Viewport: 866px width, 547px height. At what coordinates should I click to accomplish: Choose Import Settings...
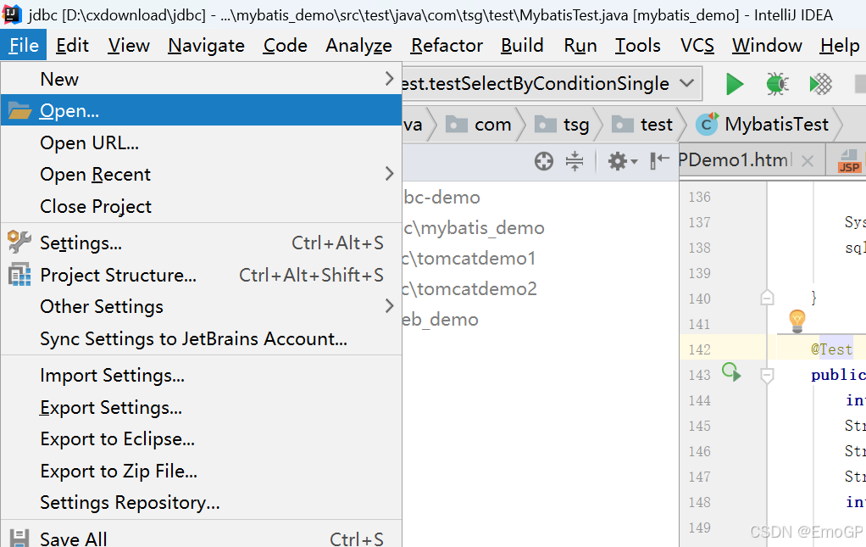(201, 375)
